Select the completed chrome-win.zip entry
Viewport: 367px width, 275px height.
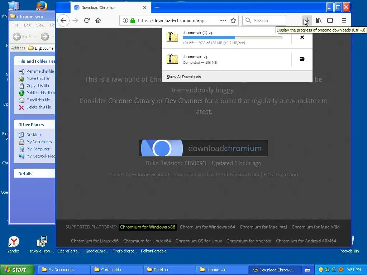tap(227, 59)
